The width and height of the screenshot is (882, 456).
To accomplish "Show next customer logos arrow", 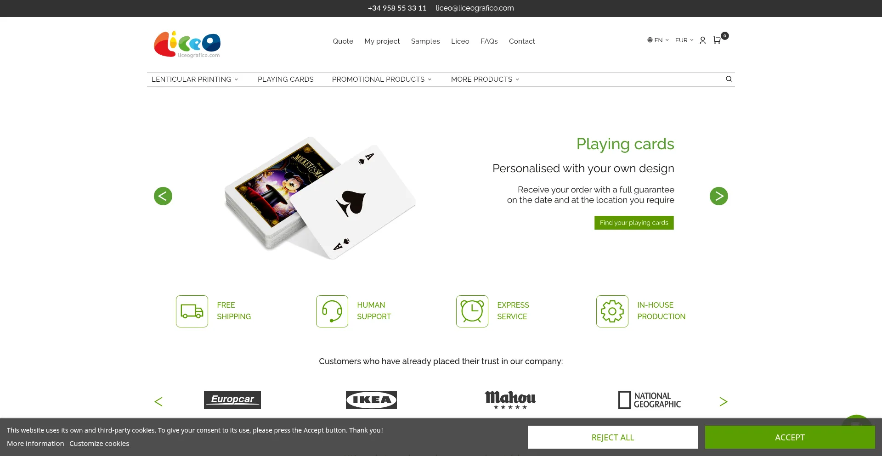I will pos(724,402).
